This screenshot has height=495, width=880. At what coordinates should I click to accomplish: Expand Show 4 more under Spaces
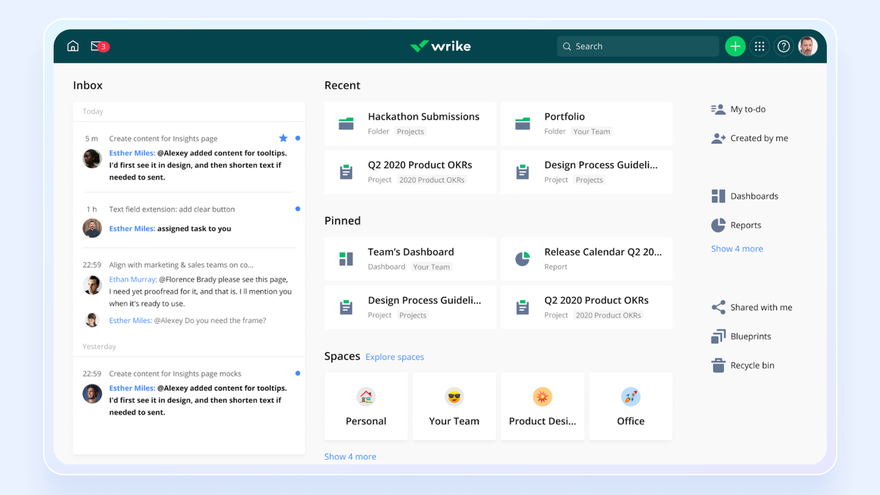(x=350, y=456)
